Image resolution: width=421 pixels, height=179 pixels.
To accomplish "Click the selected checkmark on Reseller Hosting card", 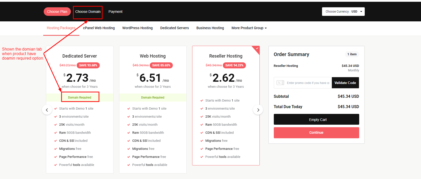I will click(257, 48).
